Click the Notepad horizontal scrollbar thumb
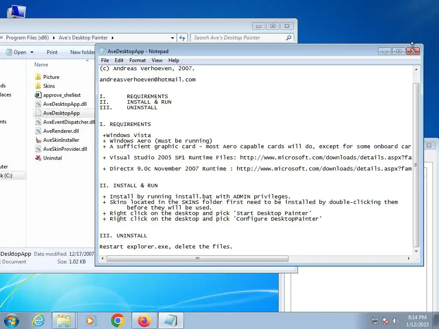This screenshot has width=439, height=329. pyautogui.click(x=197, y=258)
